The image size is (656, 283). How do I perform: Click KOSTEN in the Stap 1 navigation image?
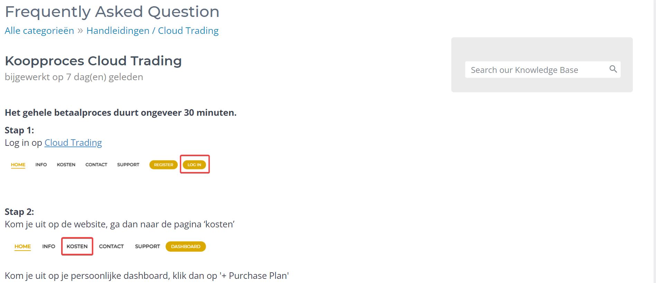click(66, 164)
